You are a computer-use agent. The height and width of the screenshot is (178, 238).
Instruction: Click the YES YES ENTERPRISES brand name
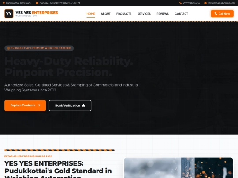coord(37,13)
